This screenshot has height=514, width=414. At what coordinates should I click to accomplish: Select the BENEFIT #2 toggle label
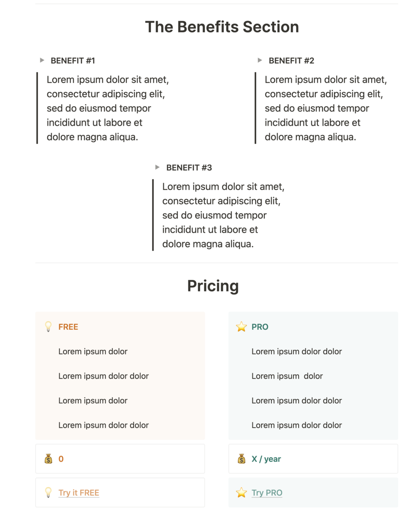coord(291,61)
